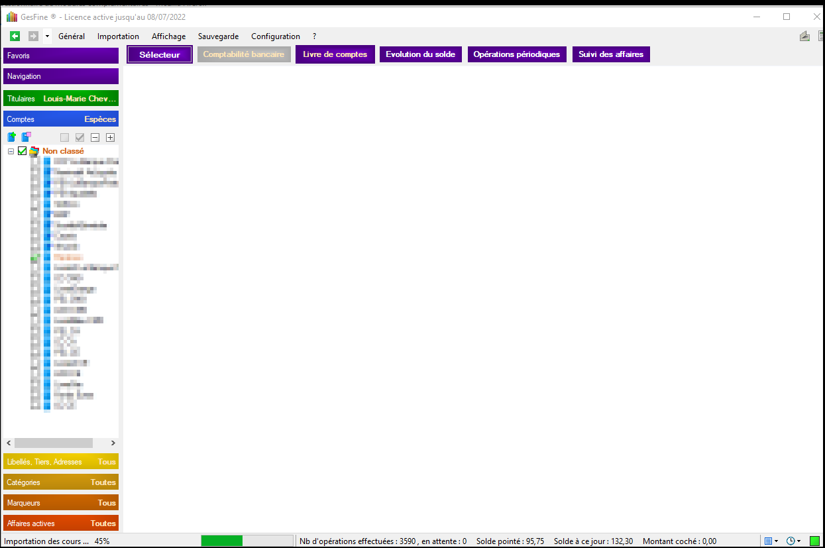This screenshot has width=825, height=548.
Task: Click the check all accounts box
Action: point(80,138)
